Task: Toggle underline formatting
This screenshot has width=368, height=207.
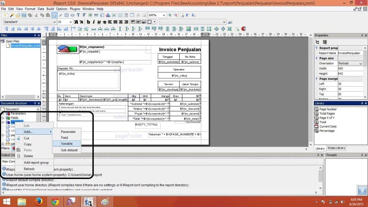Action: pos(99,22)
